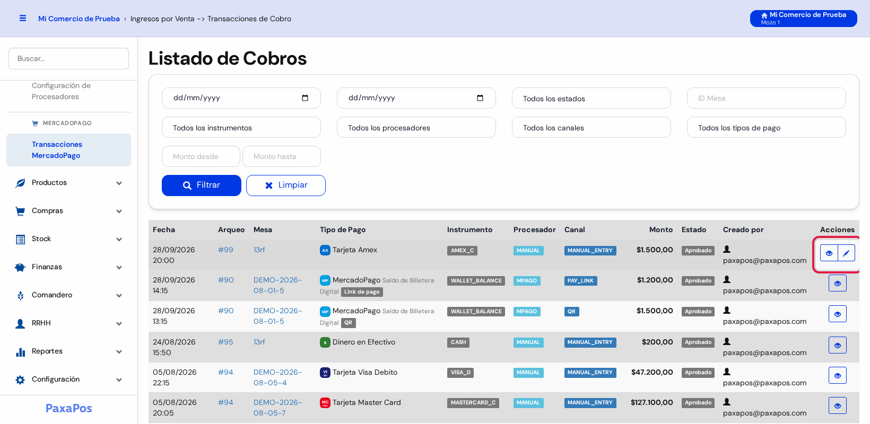870x424 pixels.
Task: Open calendar picker of first date field
Action: [x=305, y=98]
